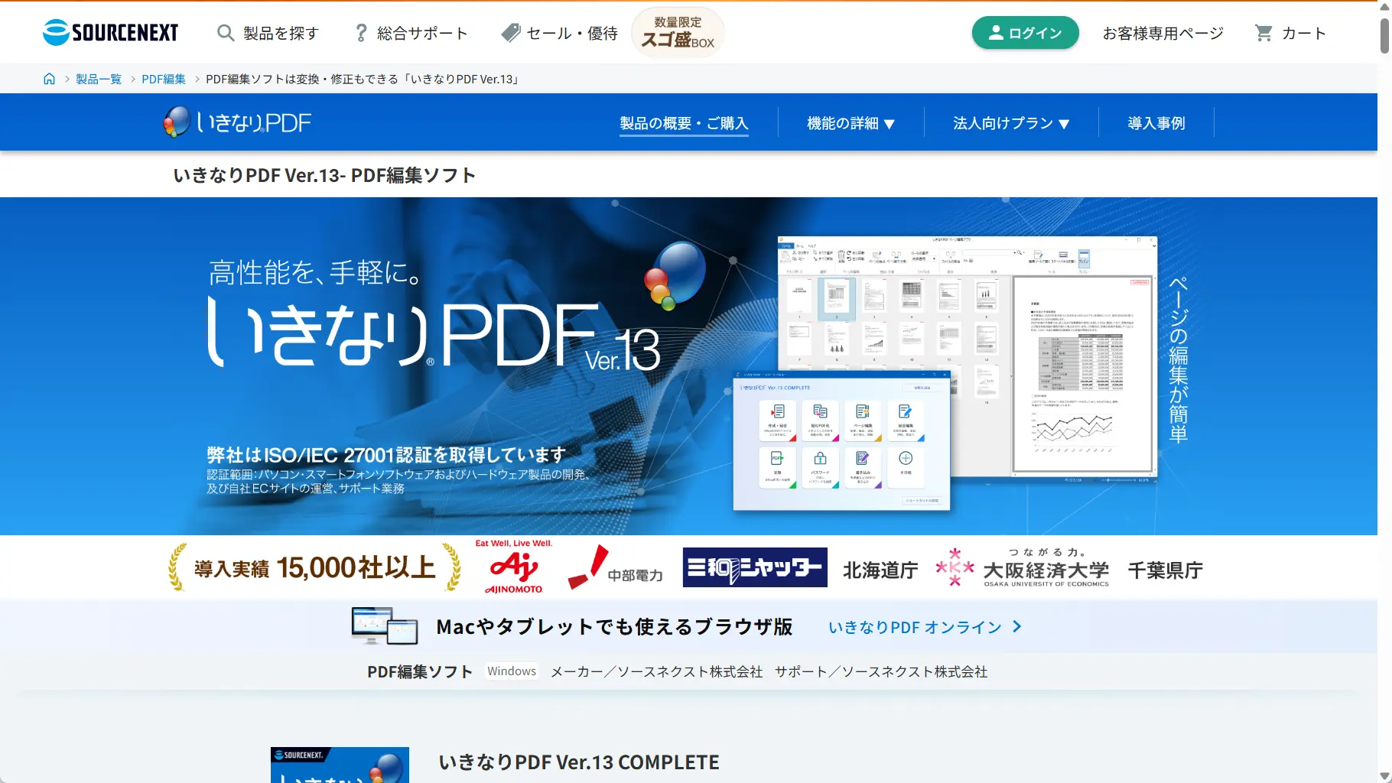Click メーカー／ソースネクスト株式会社 text
Screen dimensions: 1392x783
(657, 671)
